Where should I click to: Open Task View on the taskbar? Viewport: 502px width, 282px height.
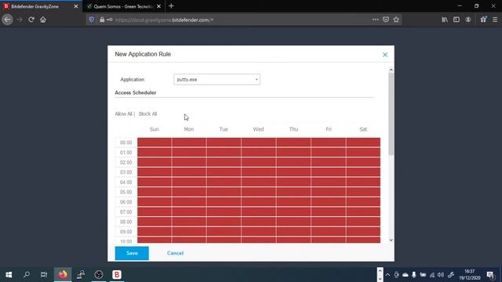[44, 275]
